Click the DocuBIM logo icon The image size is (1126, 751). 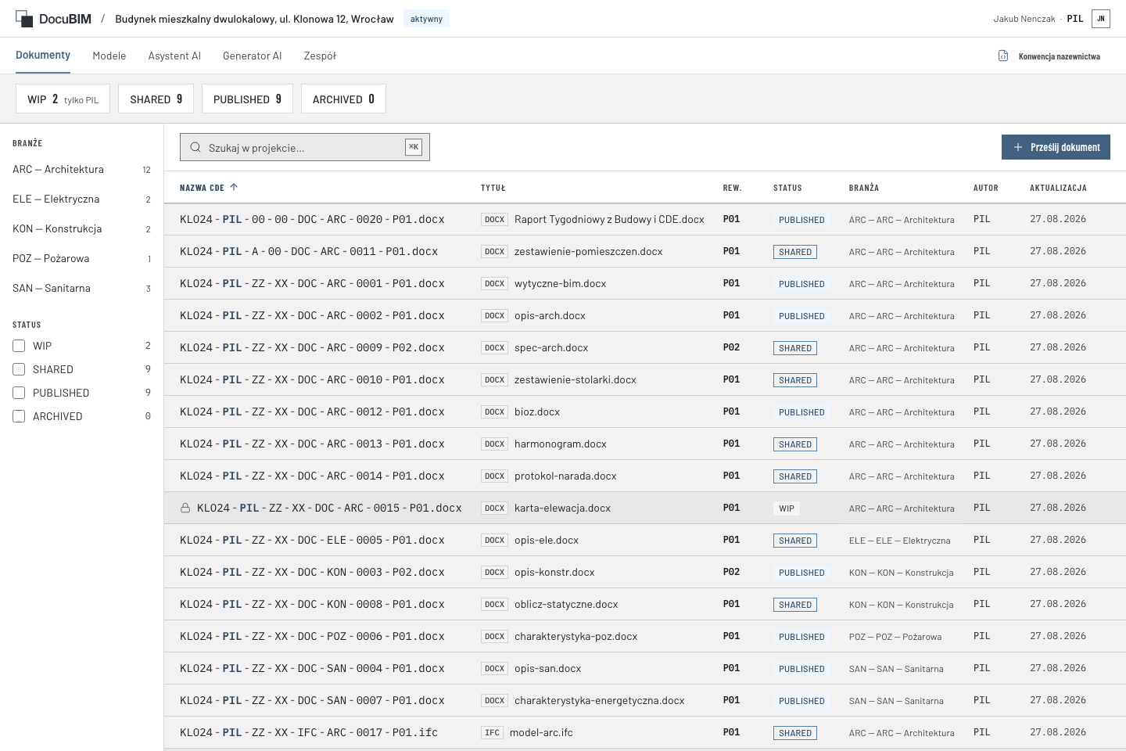click(x=24, y=19)
